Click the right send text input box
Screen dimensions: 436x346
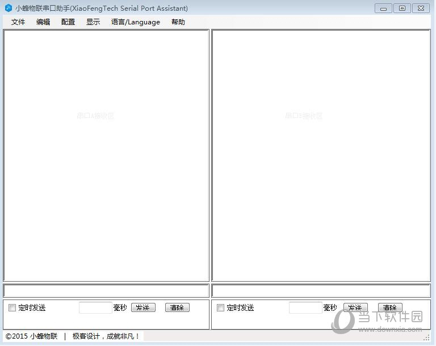point(321,290)
